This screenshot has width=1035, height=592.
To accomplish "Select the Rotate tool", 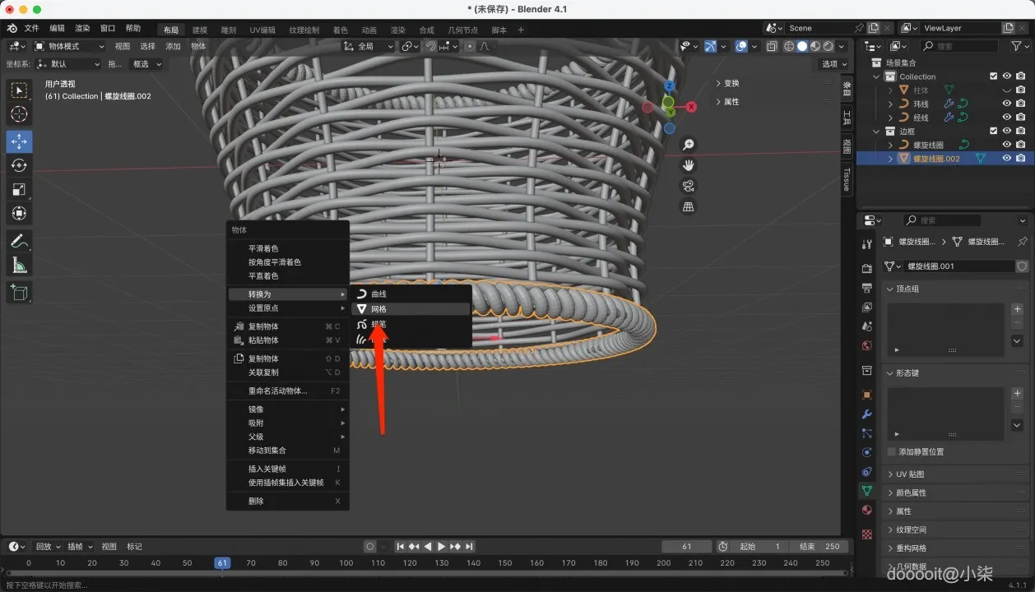I will [19, 165].
